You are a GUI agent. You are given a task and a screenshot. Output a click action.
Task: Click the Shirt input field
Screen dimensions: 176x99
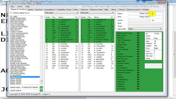[145, 17]
